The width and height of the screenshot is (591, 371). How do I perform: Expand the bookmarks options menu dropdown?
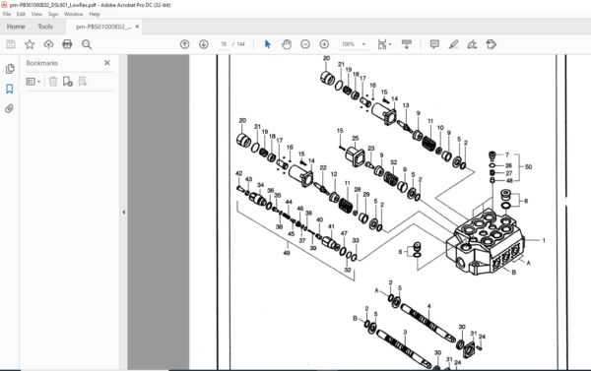coord(33,82)
